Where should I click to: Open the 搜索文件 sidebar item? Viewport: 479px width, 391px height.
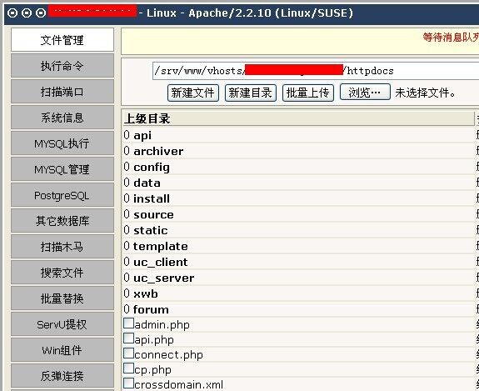coord(62,273)
